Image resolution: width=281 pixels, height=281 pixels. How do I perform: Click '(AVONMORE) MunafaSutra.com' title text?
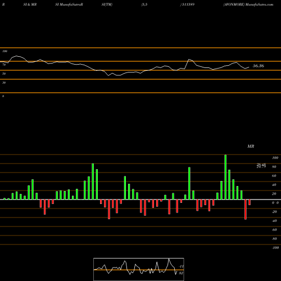click(x=248, y=4)
